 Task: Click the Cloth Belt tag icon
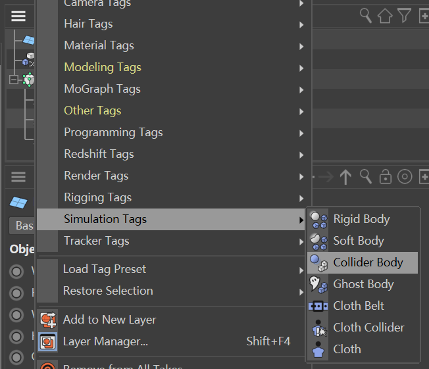click(318, 306)
